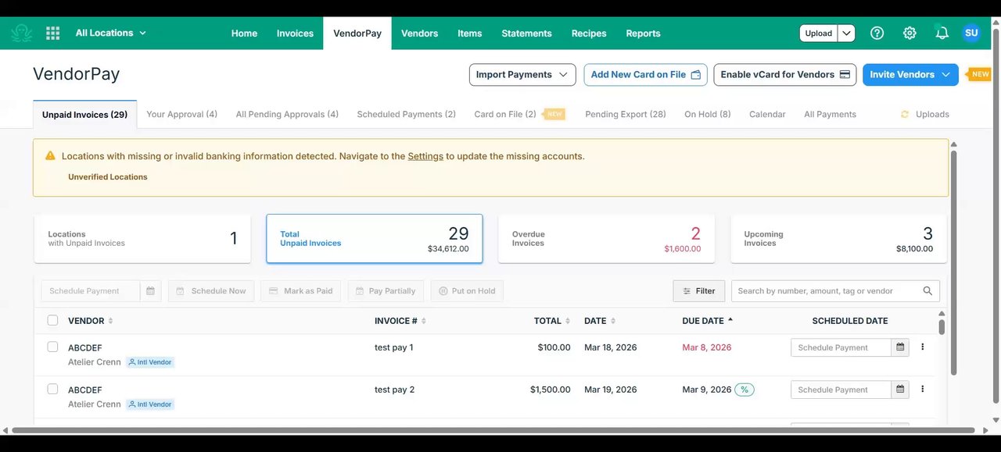
Task: Open Import Payments dropdown
Action: pyautogui.click(x=522, y=74)
